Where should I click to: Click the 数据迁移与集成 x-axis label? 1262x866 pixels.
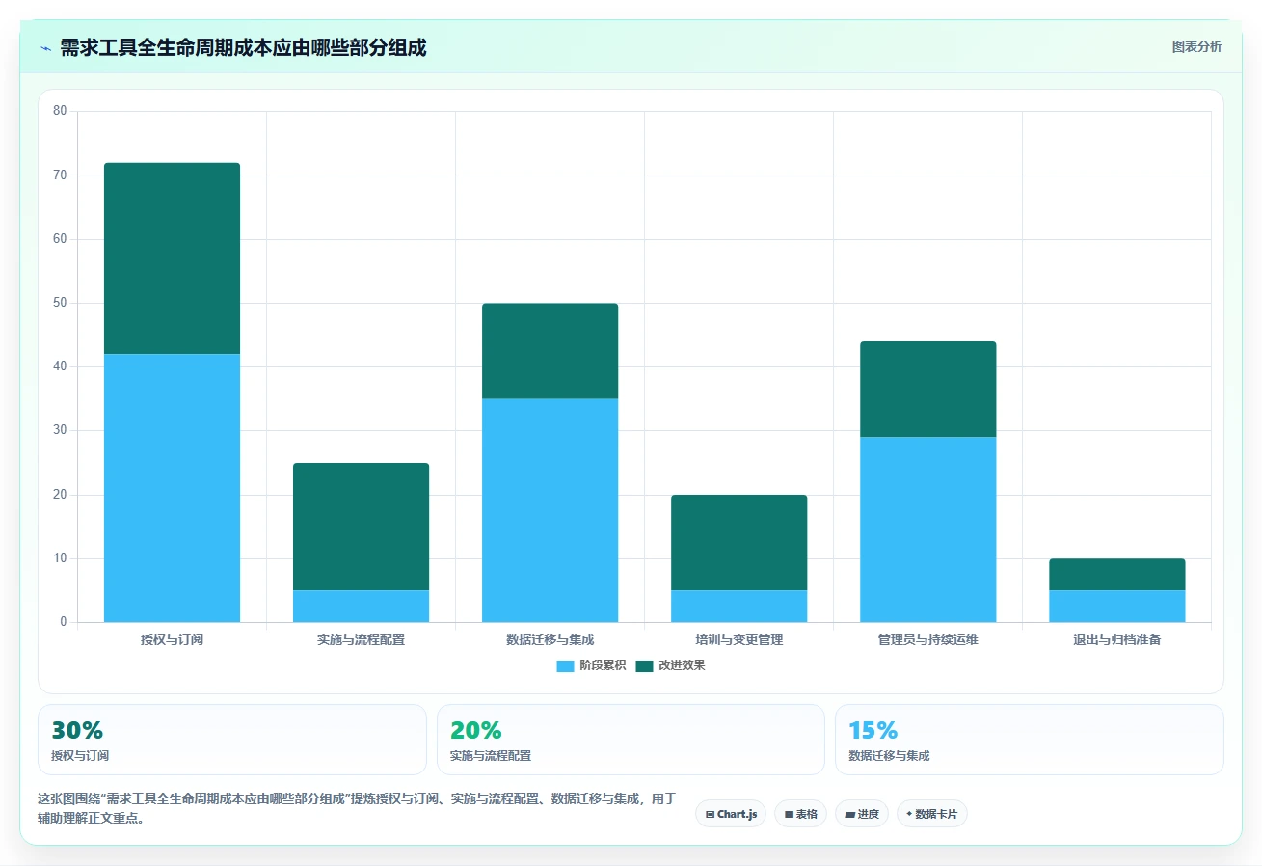[550, 639]
